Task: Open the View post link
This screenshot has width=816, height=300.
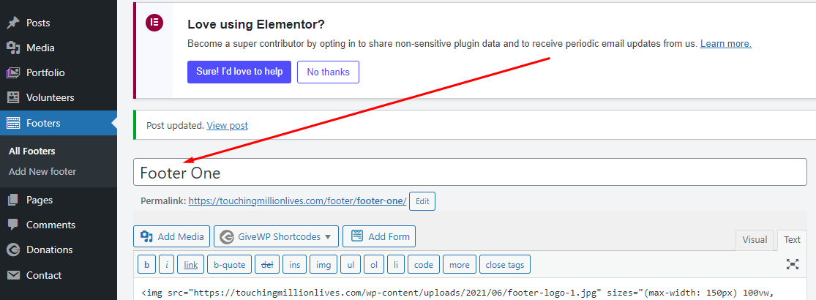Action: coord(227,125)
